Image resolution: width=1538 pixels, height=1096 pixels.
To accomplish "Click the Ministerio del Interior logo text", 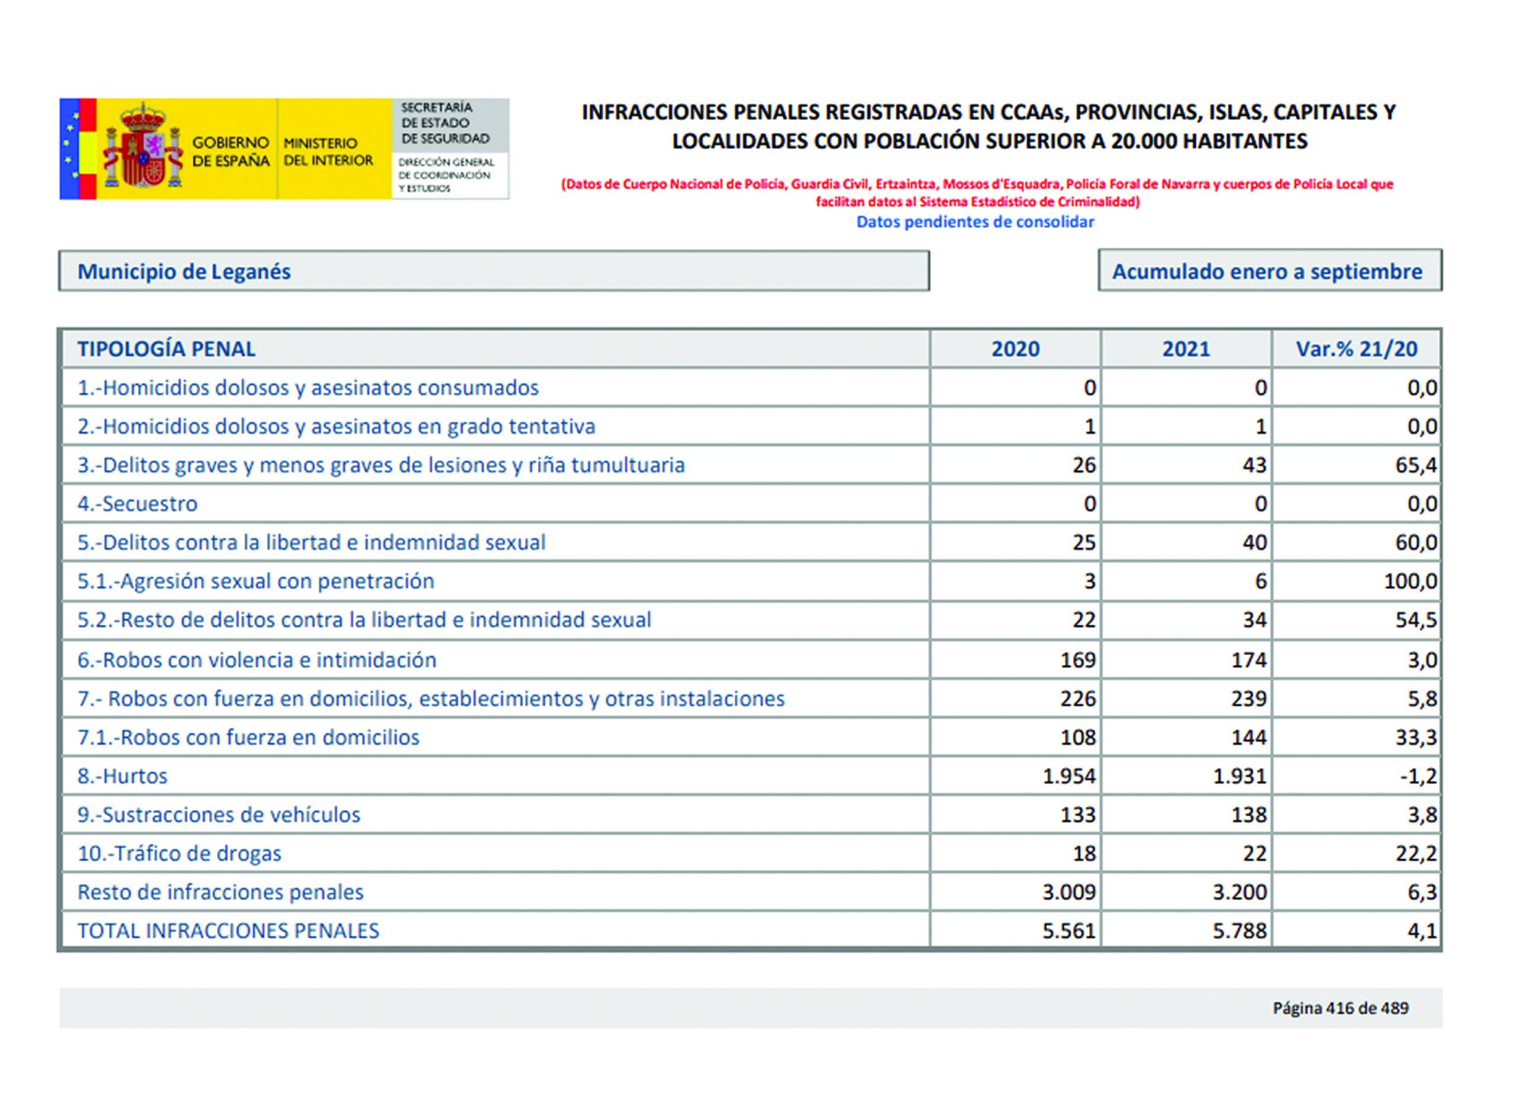I will 328,152.
